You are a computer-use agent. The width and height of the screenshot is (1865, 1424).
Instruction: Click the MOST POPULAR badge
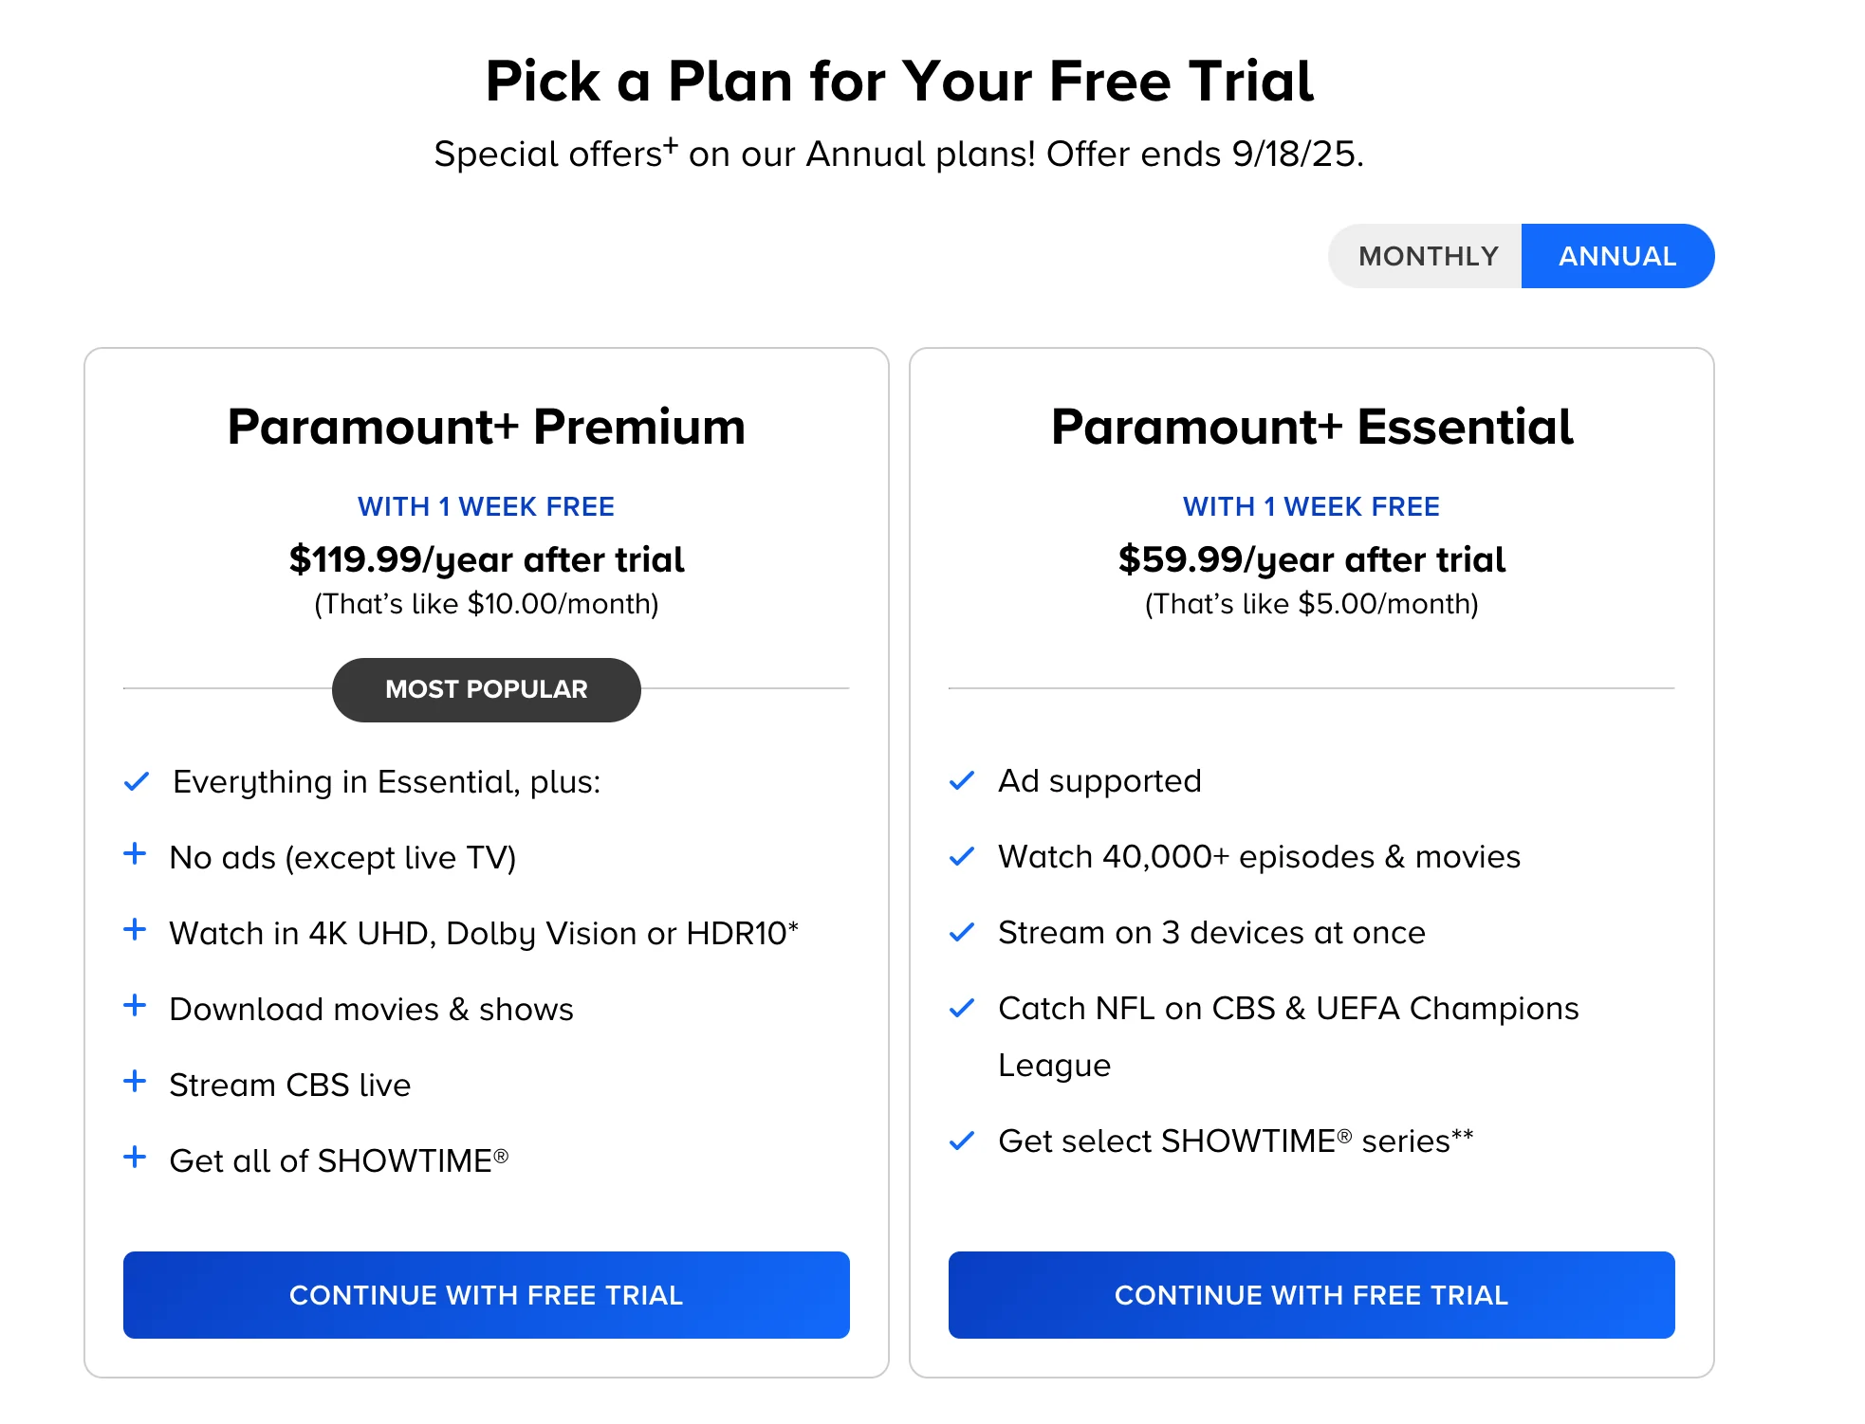coord(485,689)
